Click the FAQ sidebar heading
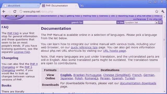The image size is (167, 94). pos(5,27)
